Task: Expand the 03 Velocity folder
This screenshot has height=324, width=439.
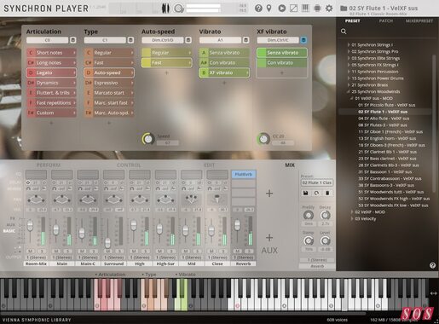Action: pyautogui.click(x=352, y=219)
